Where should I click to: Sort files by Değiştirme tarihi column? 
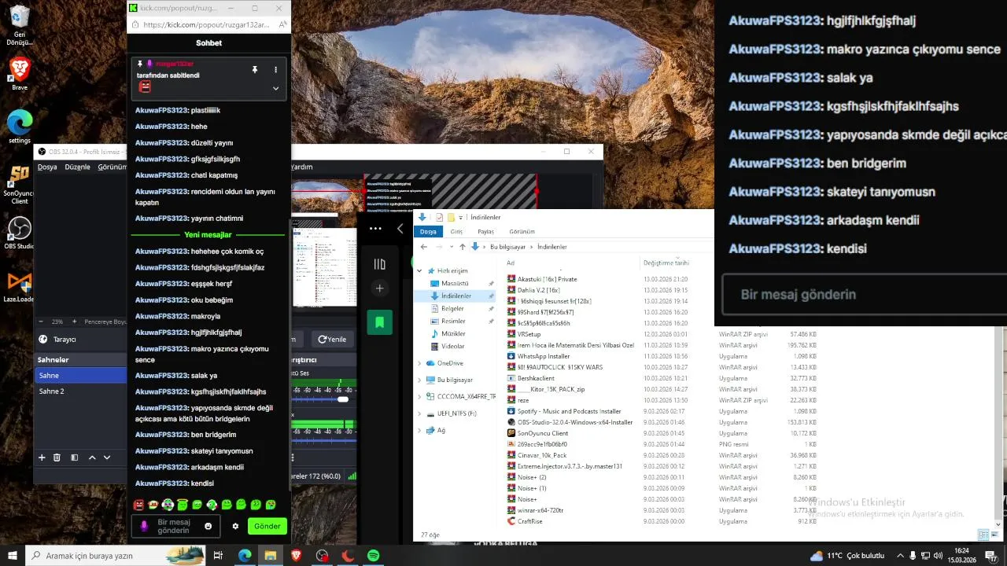pyautogui.click(x=666, y=263)
